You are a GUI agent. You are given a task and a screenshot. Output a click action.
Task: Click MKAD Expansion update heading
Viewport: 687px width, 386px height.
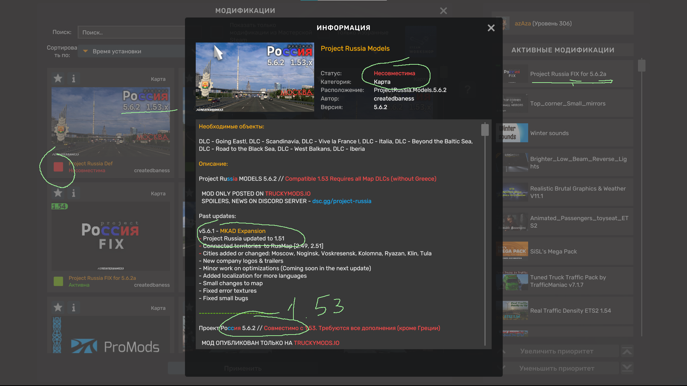[x=243, y=231]
